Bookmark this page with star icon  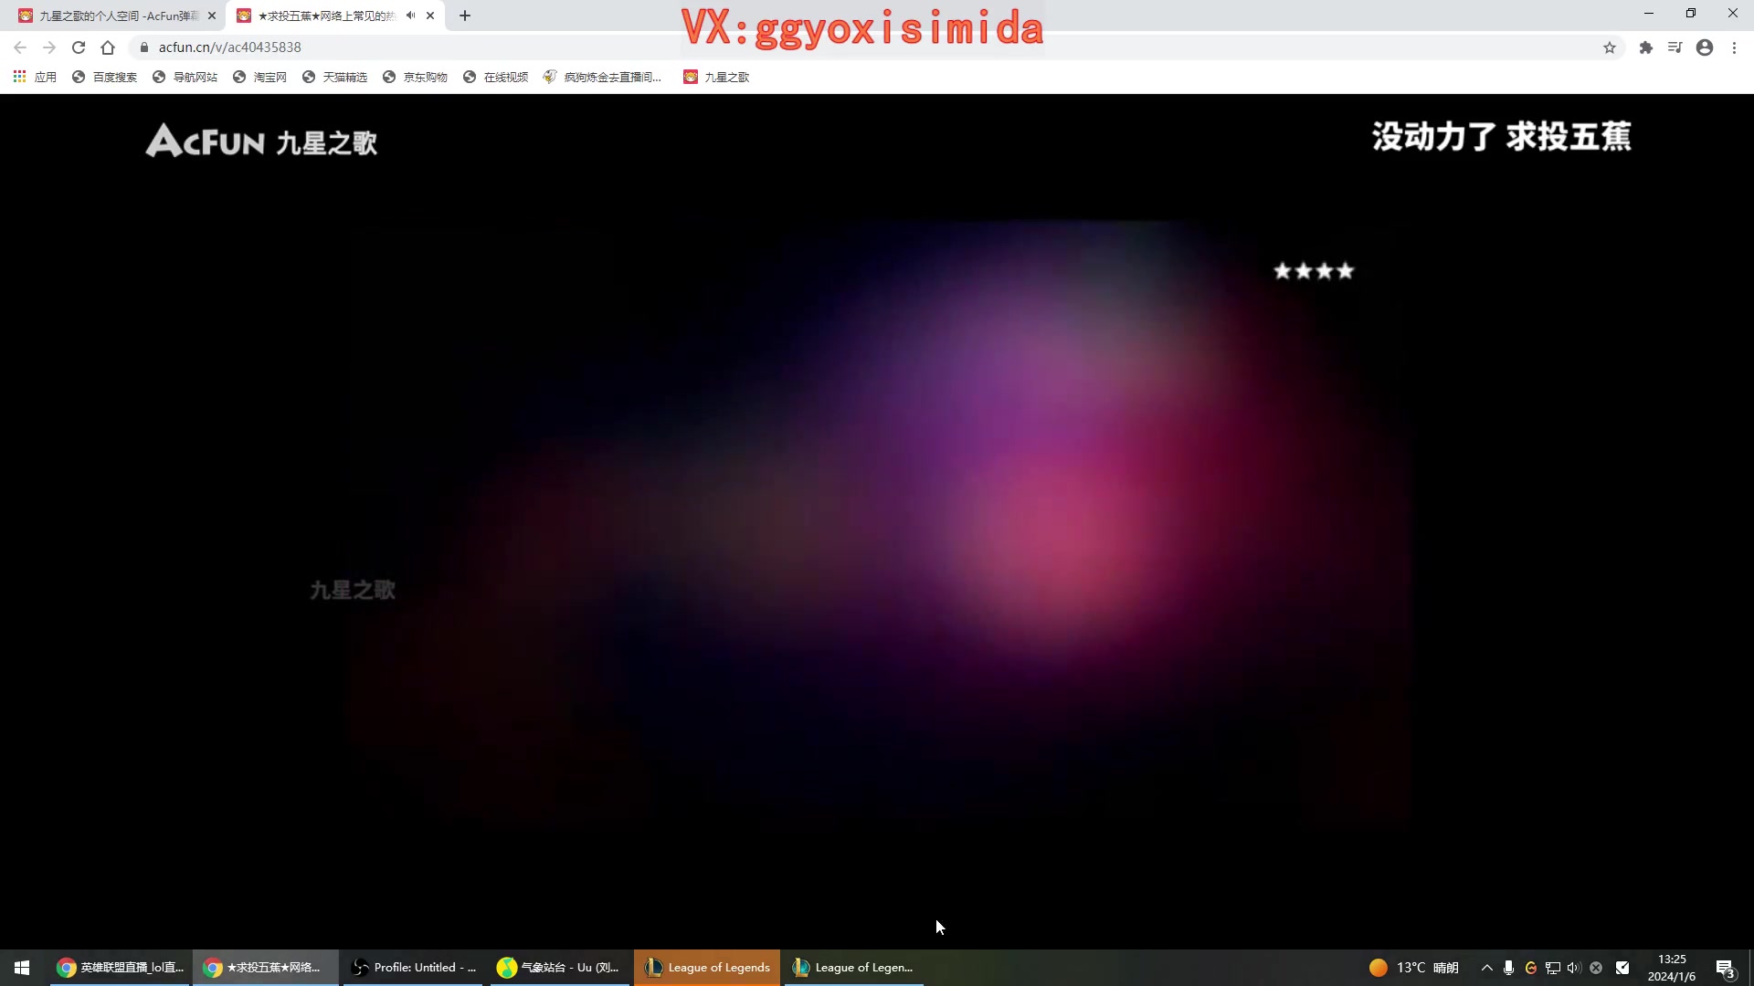pyautogui.click(x=1610, y=47)
